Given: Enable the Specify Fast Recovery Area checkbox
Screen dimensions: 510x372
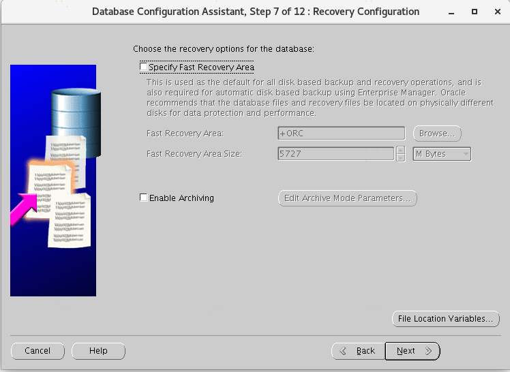Looking at the screenshot, I should click(x=144, y=67).
